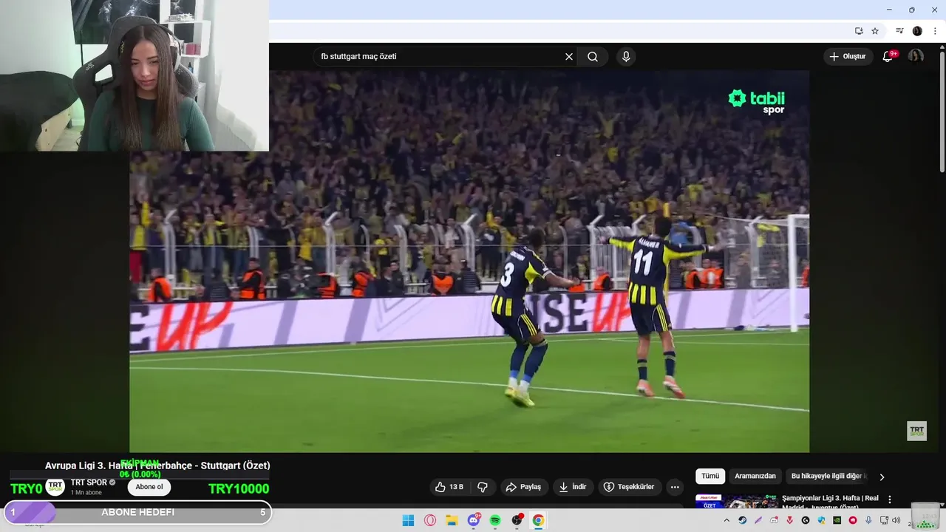Select the Aramanızdan filter chip

pyautogui.click(x=755, y=477)
